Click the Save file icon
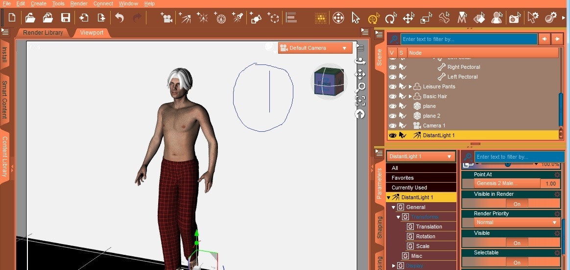 tap(65, 18)
